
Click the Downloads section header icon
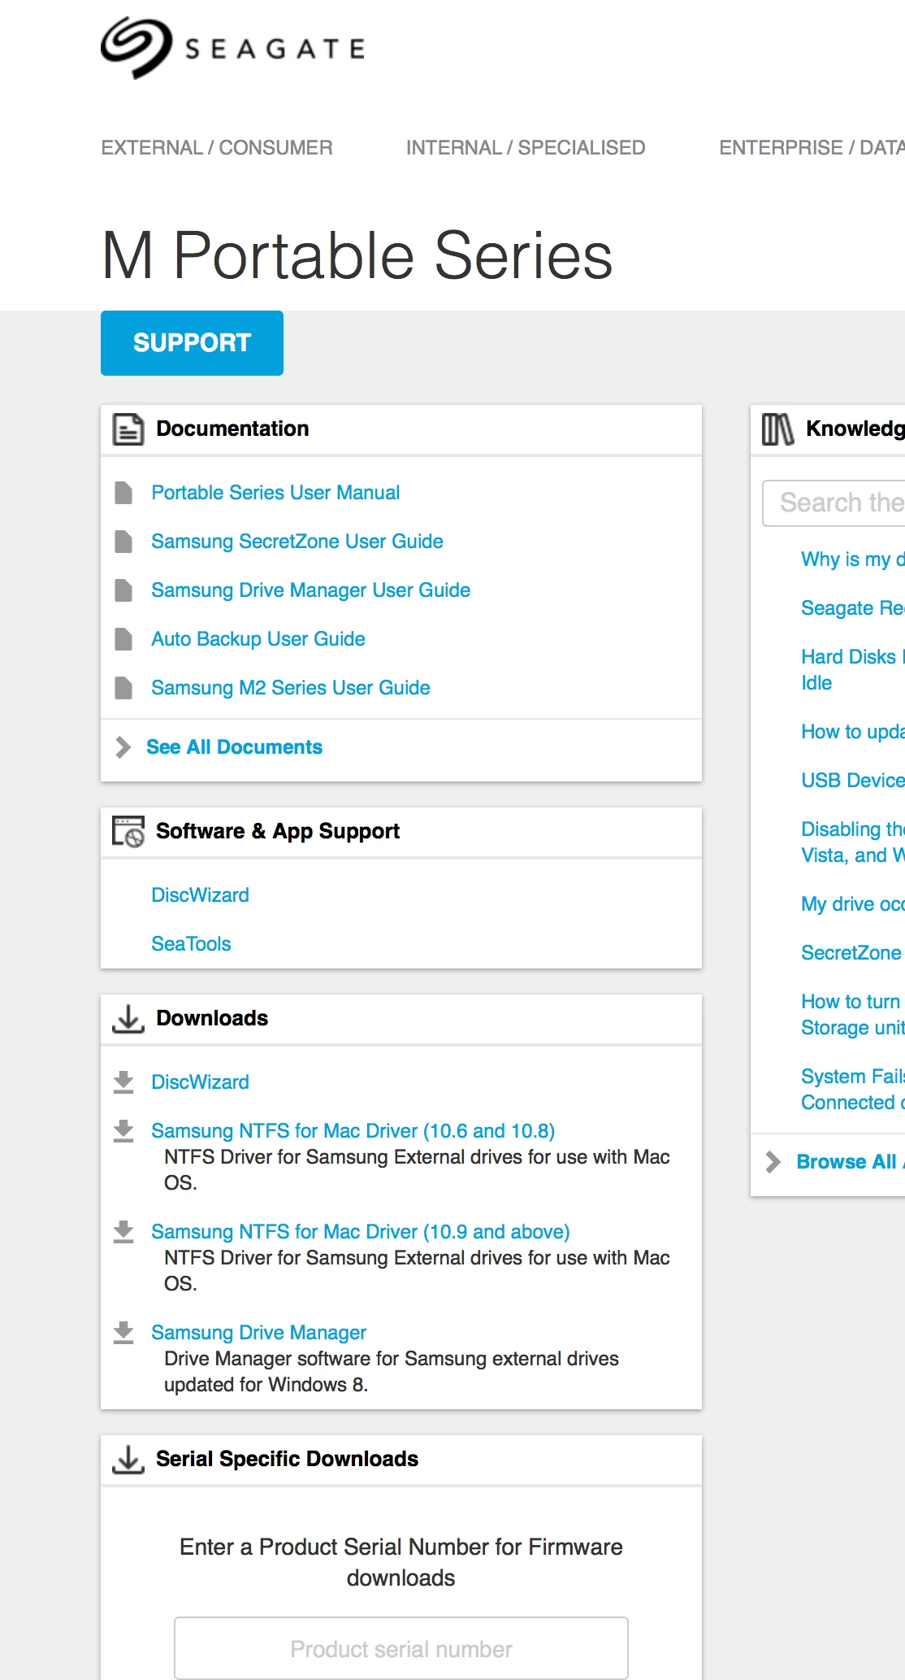click(x=128, y=1019)
